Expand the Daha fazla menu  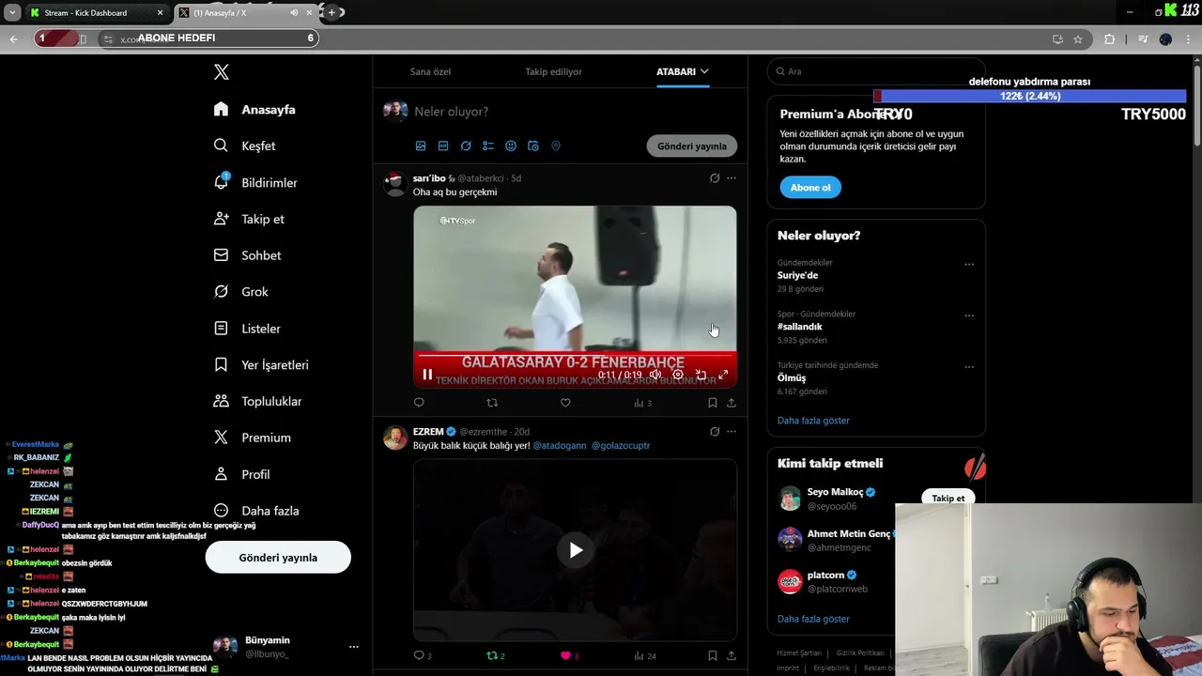tap(256, 511)
